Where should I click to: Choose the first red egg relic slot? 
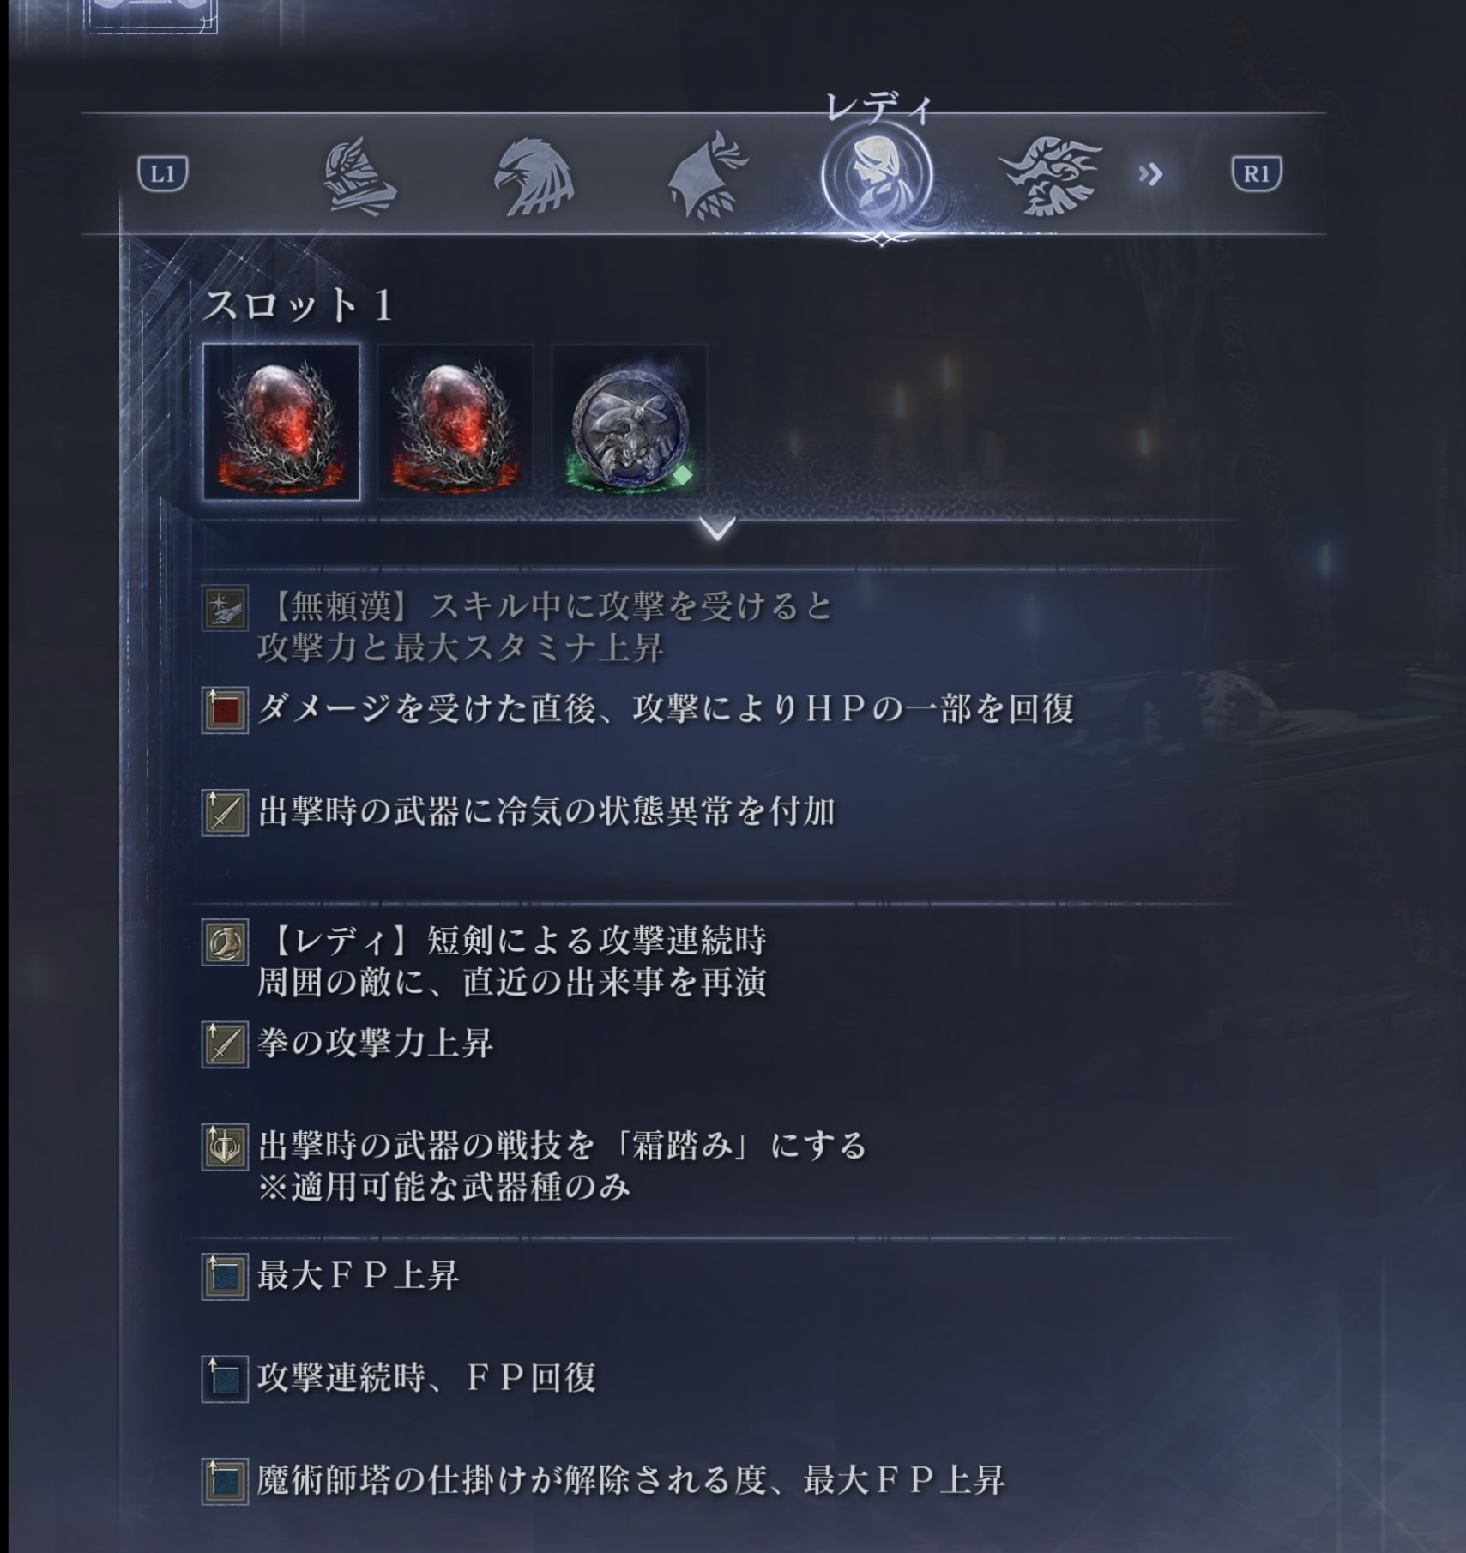(x=281, y=422)
